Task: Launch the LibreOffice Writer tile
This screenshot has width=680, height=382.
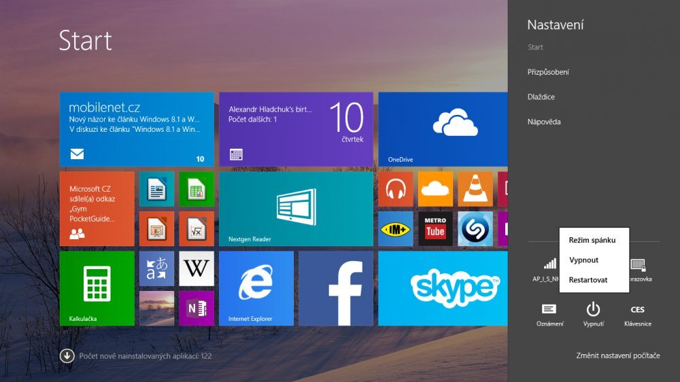Action: [x=156, y=189]
